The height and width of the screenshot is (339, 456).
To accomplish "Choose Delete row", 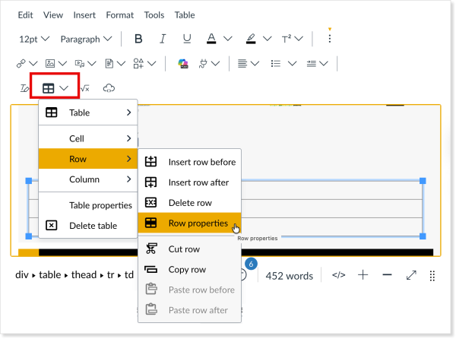I will point(189,203).
